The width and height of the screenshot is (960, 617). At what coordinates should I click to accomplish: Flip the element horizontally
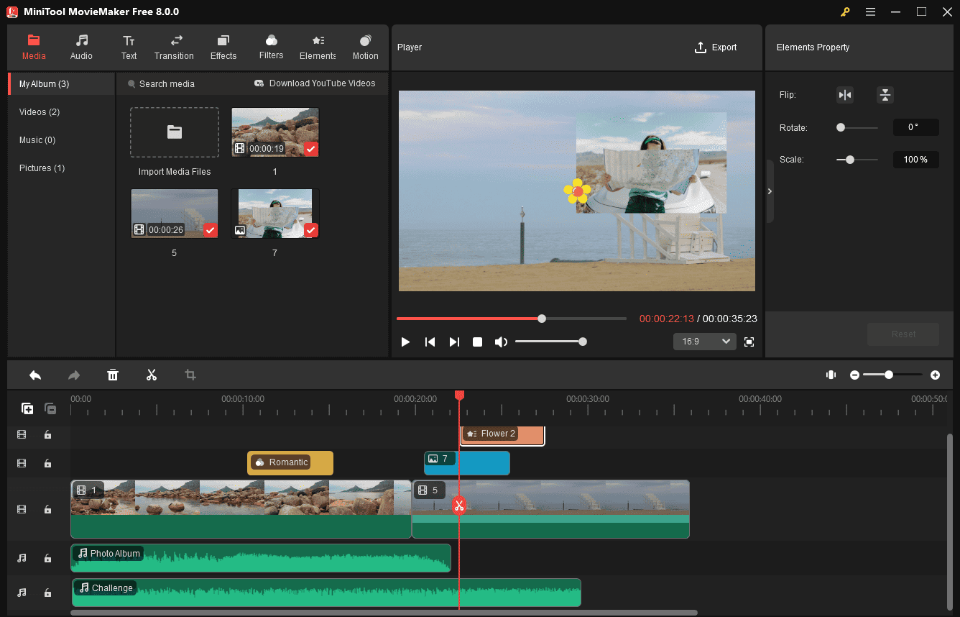coord(844,94)
